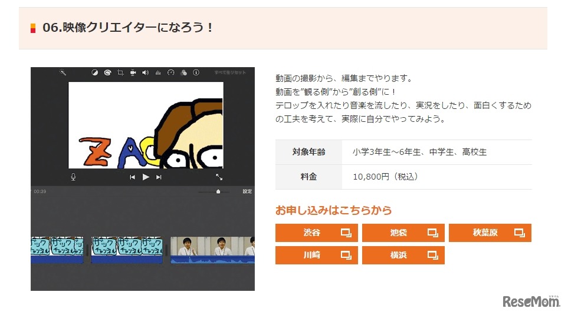Click the magic wand enhance icon

[x=63, y=72]
